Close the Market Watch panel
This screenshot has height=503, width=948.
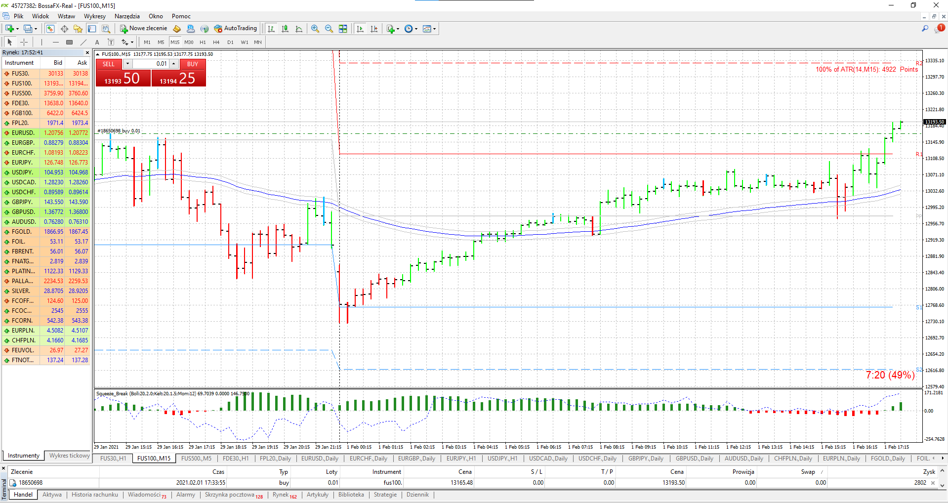click(x=87, y=52)
